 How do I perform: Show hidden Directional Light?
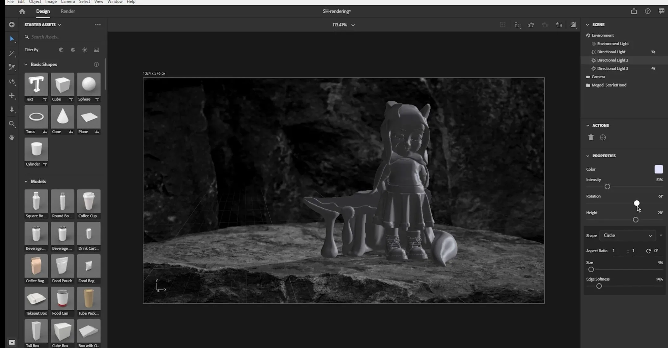coord(653,52)
